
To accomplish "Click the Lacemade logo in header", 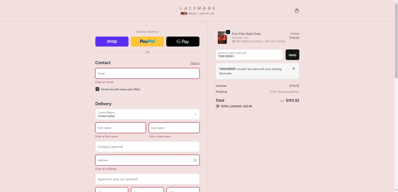I will tap(197, 11).
